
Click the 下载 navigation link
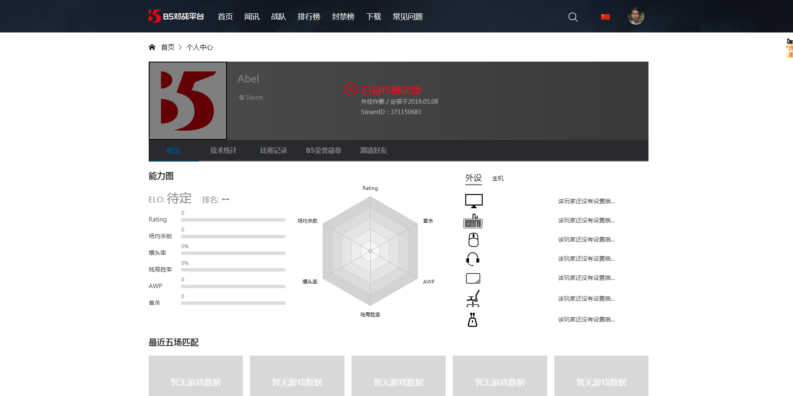(x=373, y=17)
